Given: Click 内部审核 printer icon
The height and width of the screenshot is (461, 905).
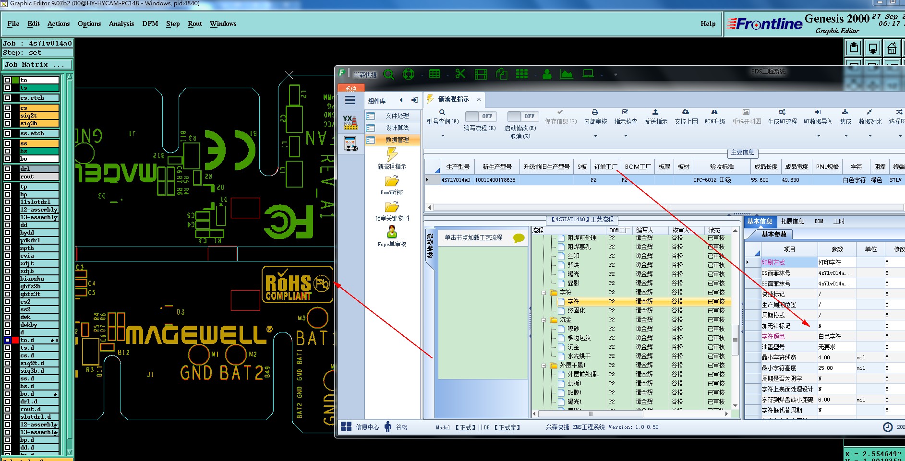Looking at the screenshot, I should (x=595, y=112).
